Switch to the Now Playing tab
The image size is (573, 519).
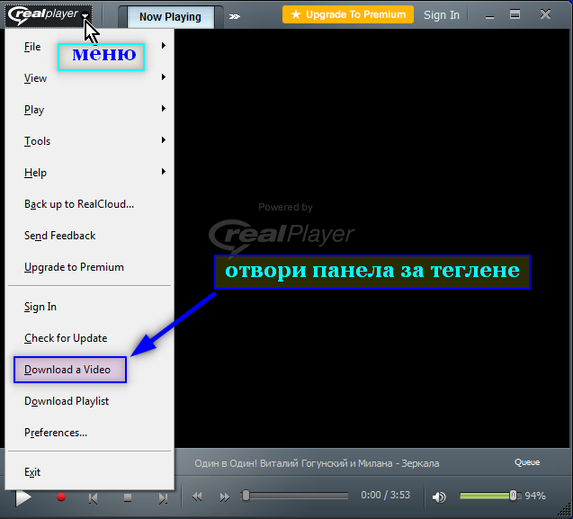170,17
